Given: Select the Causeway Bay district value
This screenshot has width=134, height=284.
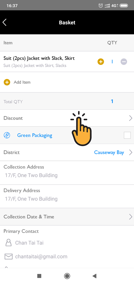Looking at the screenshot, I should coord(109,152).
